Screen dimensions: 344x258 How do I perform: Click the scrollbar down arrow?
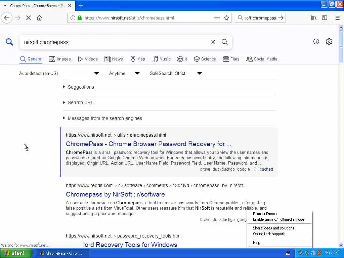(x=341, y=245)
